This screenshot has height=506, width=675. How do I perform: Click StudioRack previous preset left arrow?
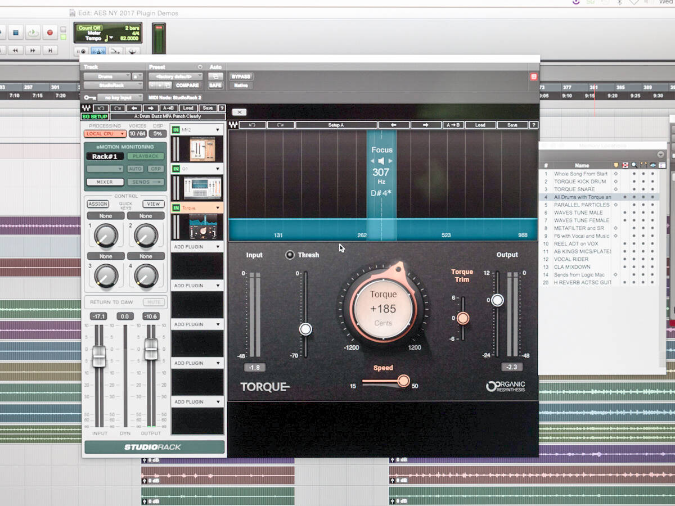tap(134, 108)
